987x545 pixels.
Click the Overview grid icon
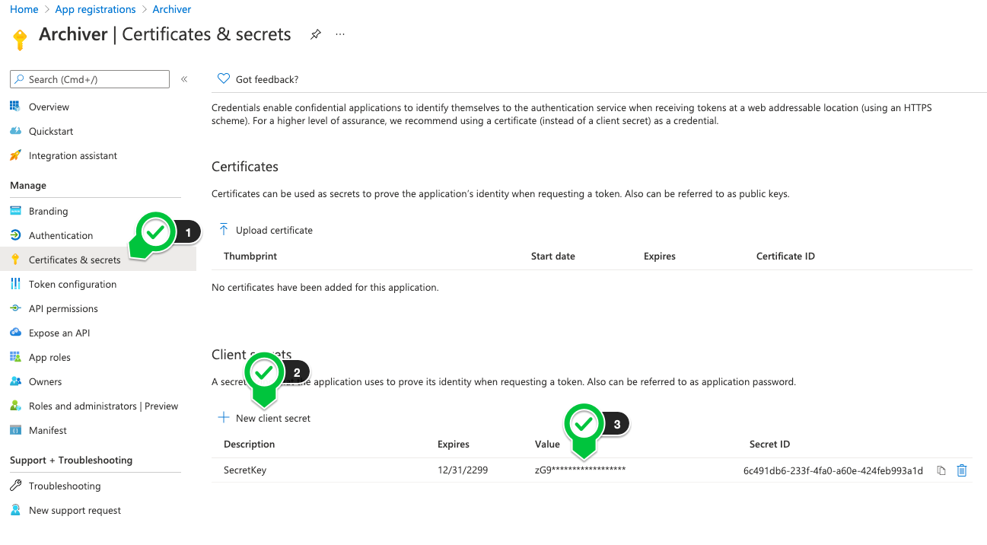point(15,107)
